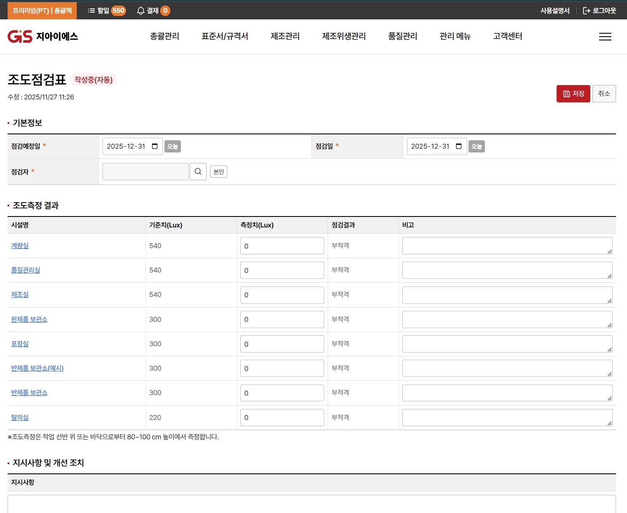Click the 지시사항 text area
The image size is (627, 513).
click(312, 504)
